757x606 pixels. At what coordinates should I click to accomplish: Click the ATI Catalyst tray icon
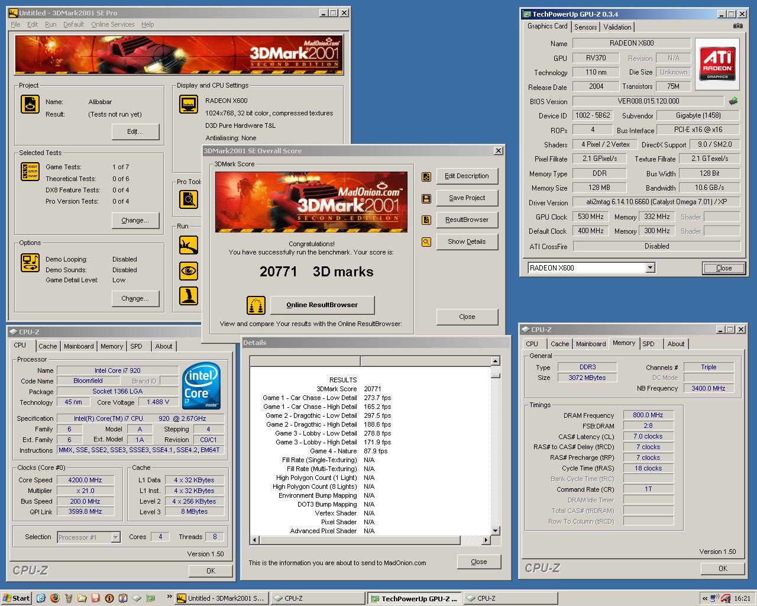click(725, 598)
